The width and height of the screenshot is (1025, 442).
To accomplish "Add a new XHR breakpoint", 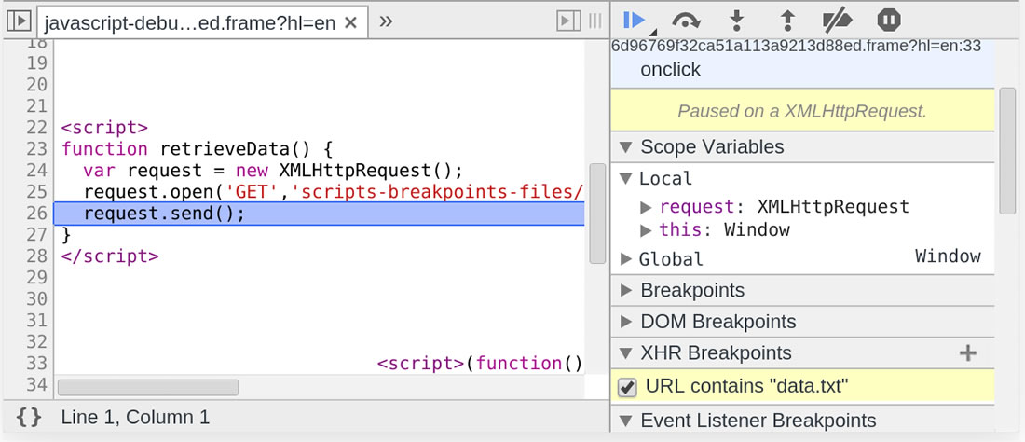I will (x=968, y=353).
